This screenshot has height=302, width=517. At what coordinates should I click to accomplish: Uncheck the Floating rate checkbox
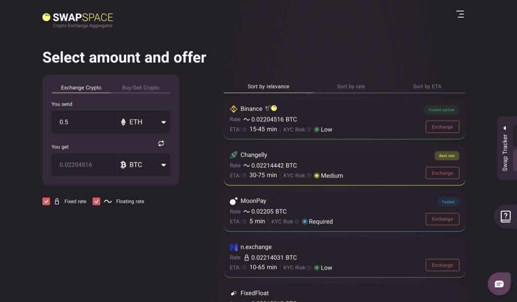coord(96,201)
